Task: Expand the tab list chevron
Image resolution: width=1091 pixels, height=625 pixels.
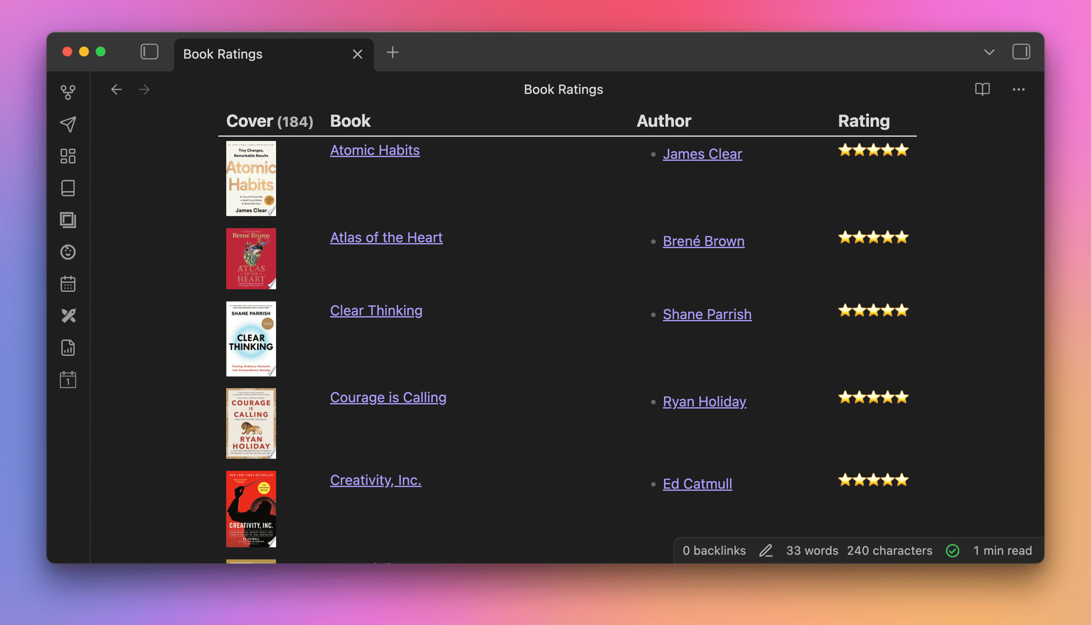Action: (x=989, y=52)
